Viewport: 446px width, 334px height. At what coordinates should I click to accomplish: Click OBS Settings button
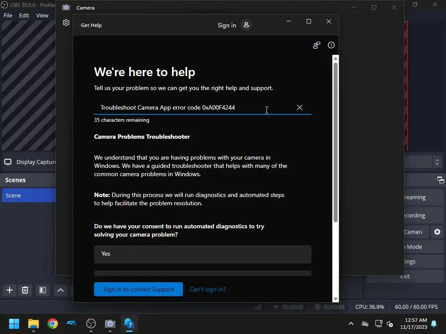(423, 261)
